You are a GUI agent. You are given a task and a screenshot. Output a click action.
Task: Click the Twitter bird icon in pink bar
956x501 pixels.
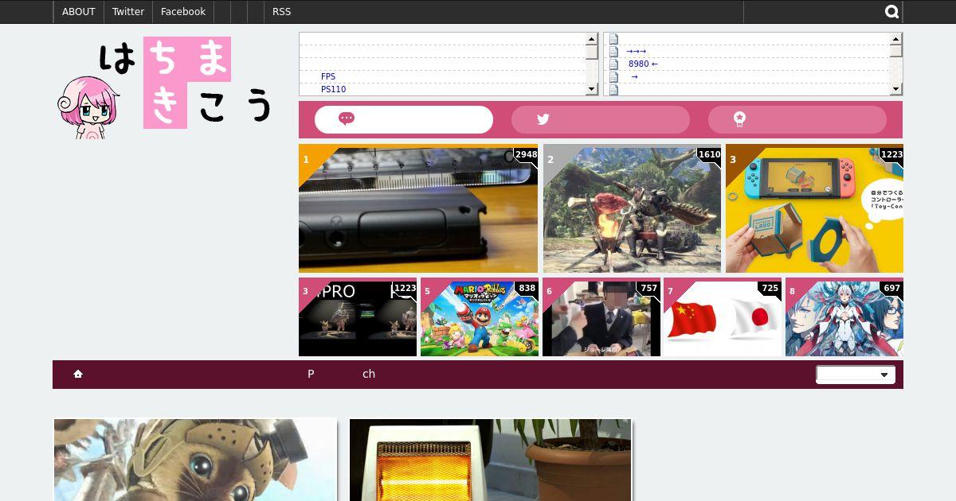pos(543,119)
